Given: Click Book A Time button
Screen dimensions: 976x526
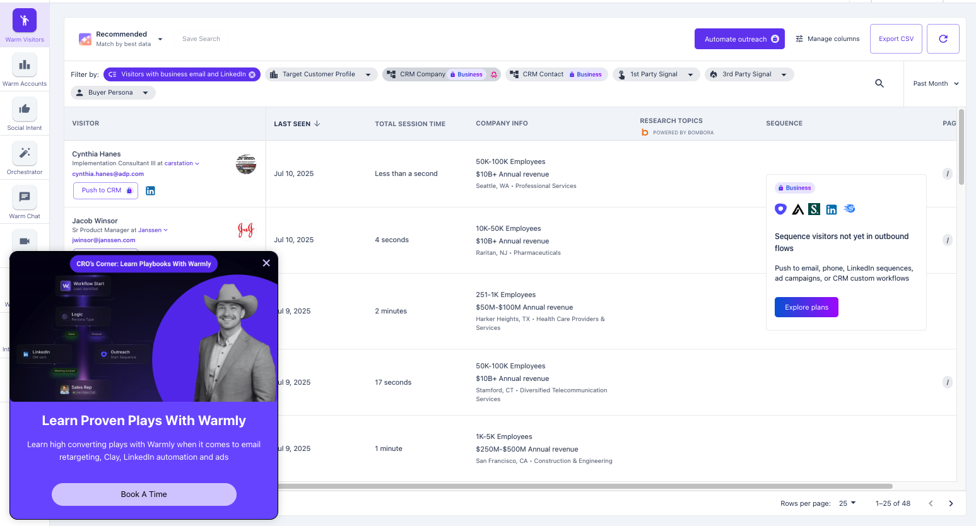Looking at the screenshot, I should point(144,494).
